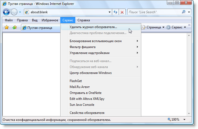198x129 pixels.
Task: Click the address bar containing about:blank
Action: [x=68, y=12]
